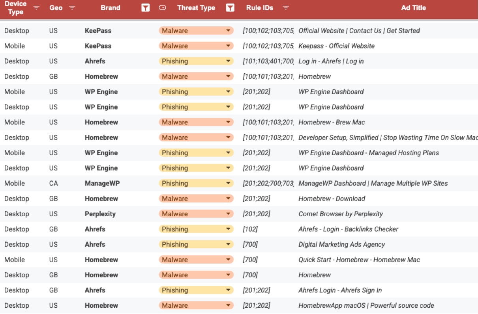Expand threat dropdown for "Digital Marketing Ads Agency" row
The height and width of the screenshot is (314, 478).
pyautogui.click(x=228, y=244)
